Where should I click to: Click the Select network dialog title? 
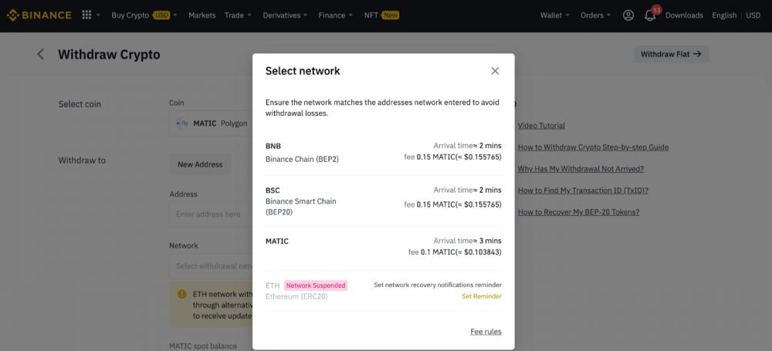(303, 71)
